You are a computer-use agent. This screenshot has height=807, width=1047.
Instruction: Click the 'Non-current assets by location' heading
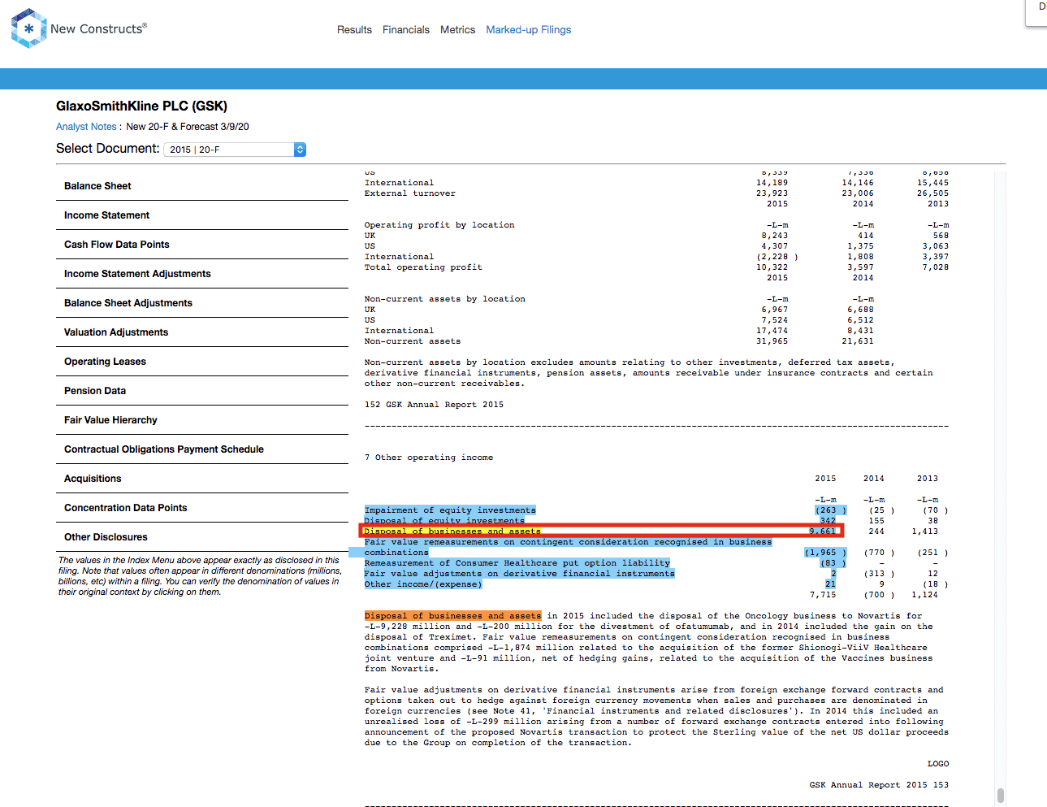click(x=444, y=299)
